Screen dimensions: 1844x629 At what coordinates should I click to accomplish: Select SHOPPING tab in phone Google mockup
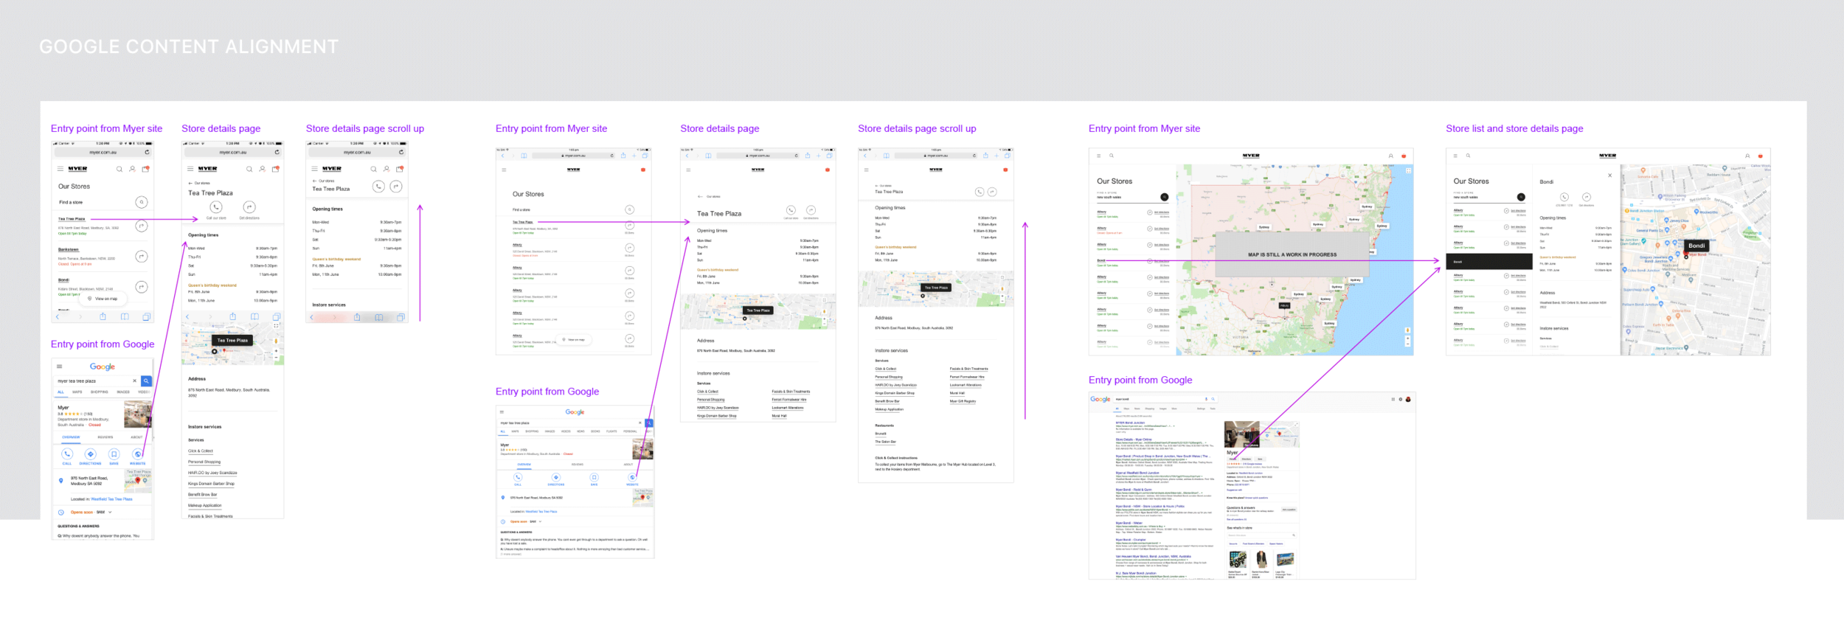(x=100, y=392)
